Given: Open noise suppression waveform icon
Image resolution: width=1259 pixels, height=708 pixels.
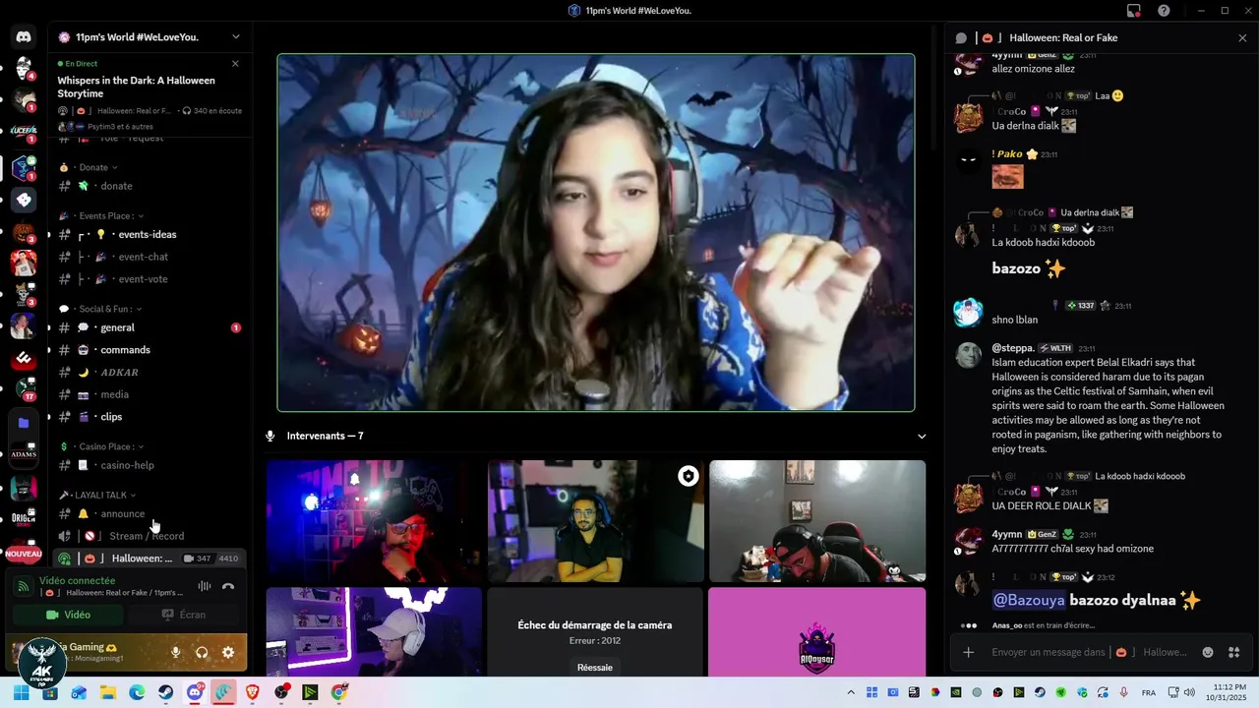Looking at the screenshot, I should pyautogui.click(x=205, y=586).
